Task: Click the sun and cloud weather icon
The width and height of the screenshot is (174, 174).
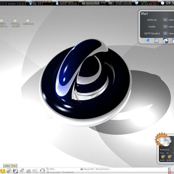Action: point(164,140)
